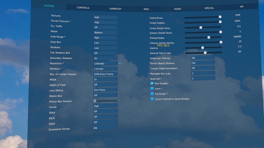The width and height of the screenshot is (264, 148).
Task: Click the Chimney Smoke Density value 10
Action: (240, 41)
